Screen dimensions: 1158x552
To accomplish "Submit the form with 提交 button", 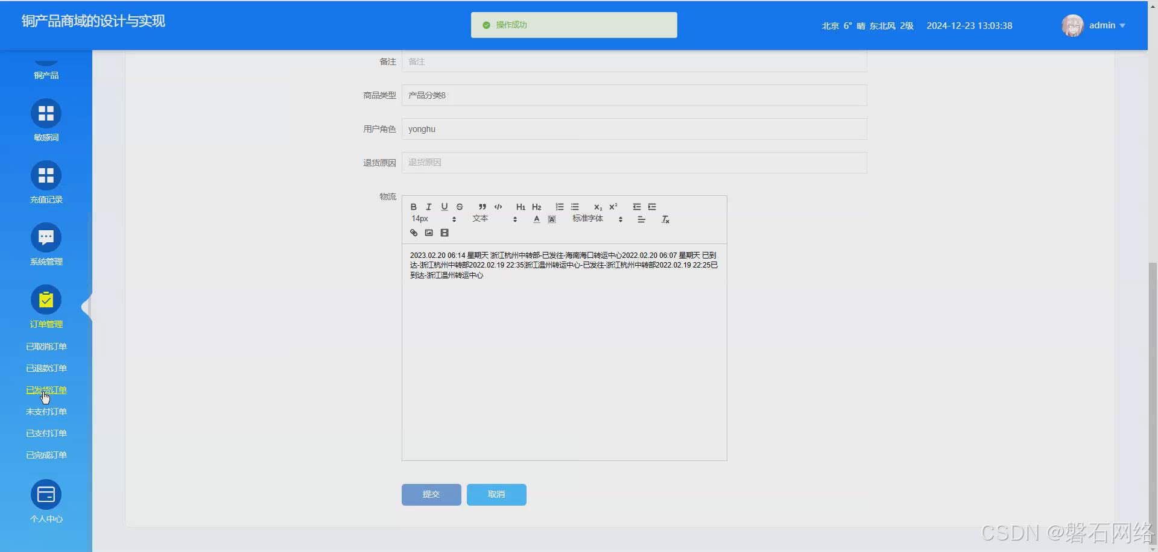I will point(431,494).
